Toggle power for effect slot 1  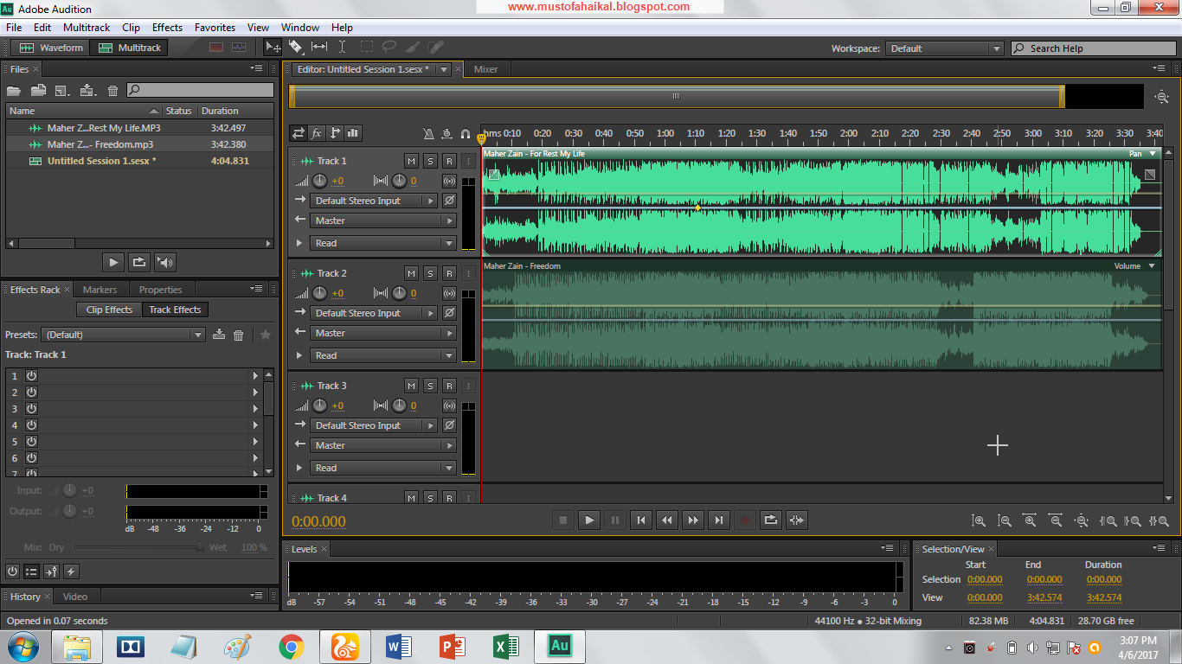[x=31, y=375]
